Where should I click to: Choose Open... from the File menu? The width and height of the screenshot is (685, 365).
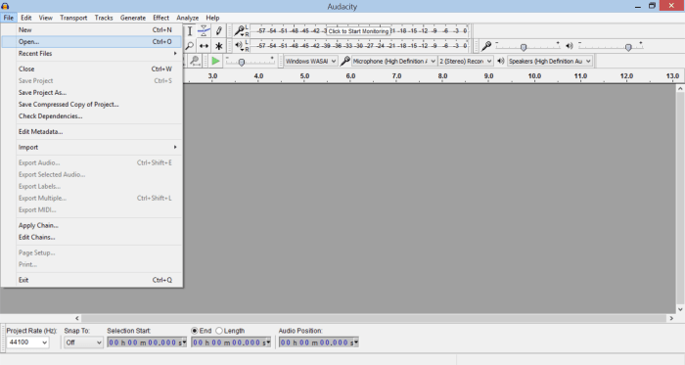pos(92,41)
